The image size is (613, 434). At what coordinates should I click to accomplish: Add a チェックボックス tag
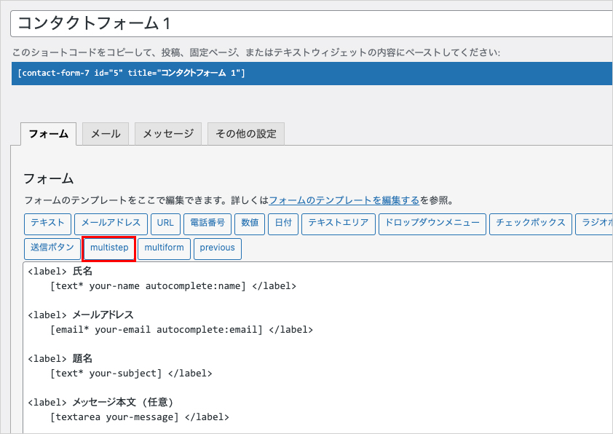pyautogui.click(x=531, y=224)
